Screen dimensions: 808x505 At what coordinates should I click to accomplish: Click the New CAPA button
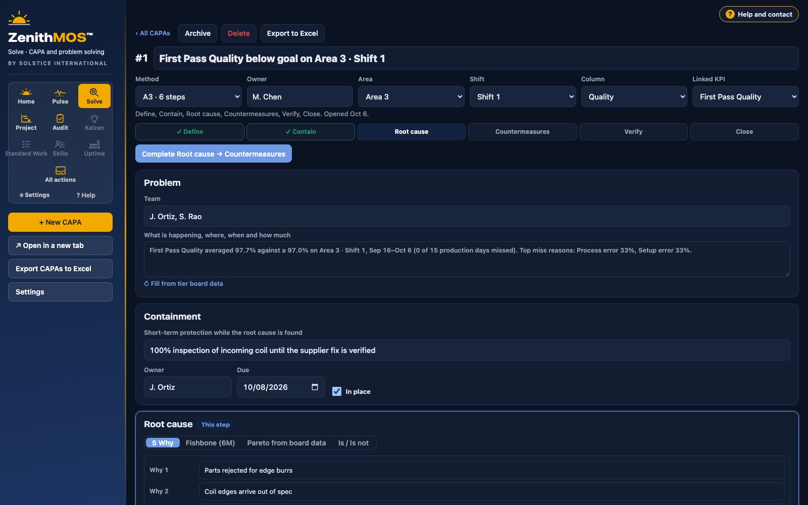point(60,222)
